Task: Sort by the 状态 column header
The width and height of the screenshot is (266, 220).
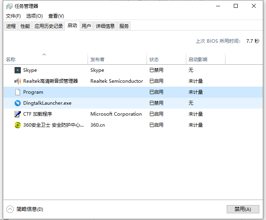Action: point(154,60)
